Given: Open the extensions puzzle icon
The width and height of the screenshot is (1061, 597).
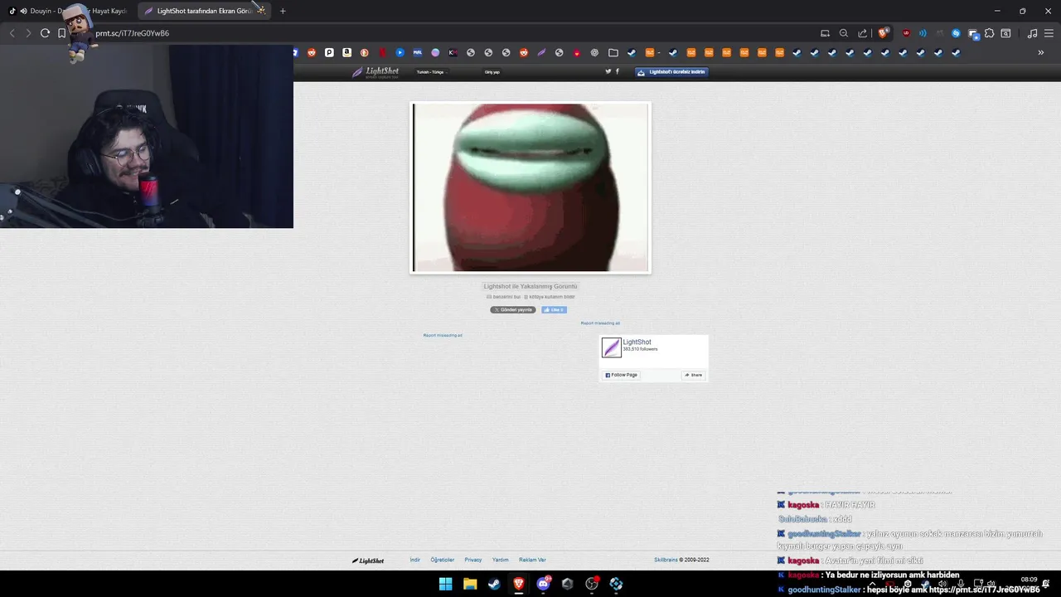Looking at the screenshot, I should pos(990,33).
